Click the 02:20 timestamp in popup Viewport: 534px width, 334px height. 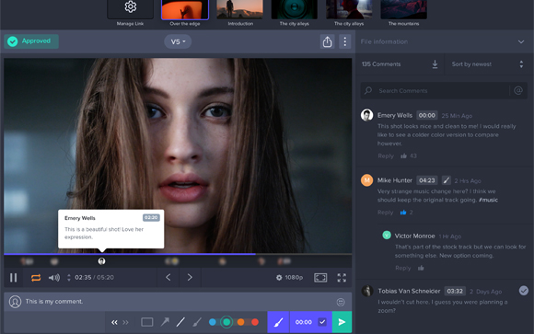tap(151, 217)
